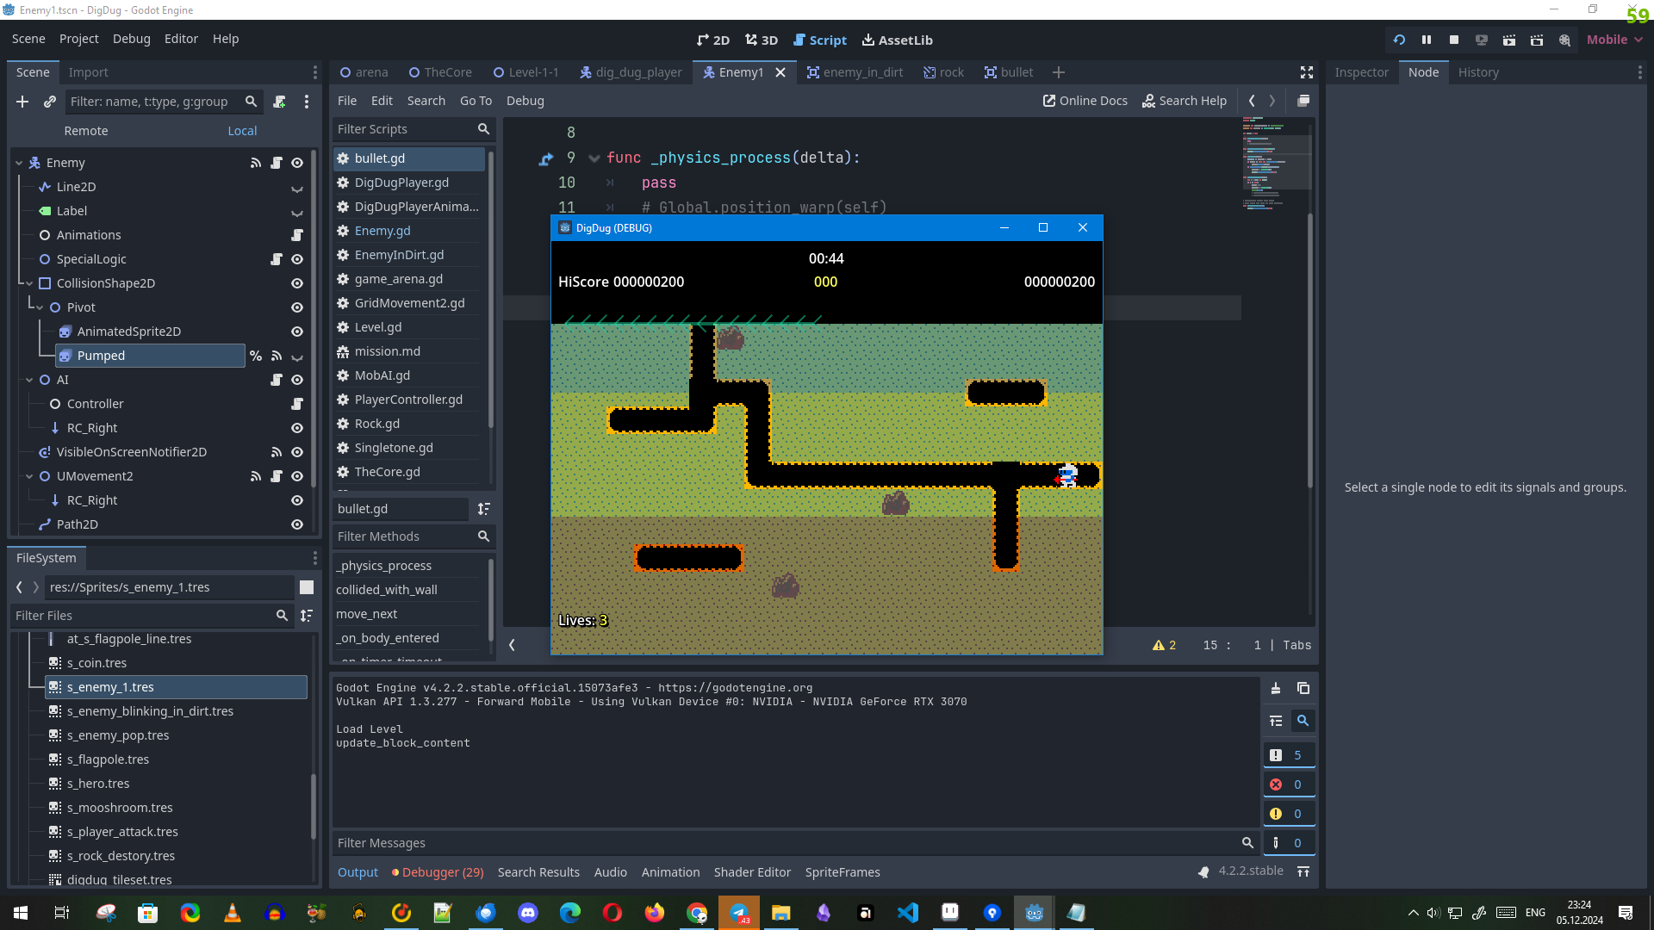
Task: Toggle standard messages filter showing 5
Action: pos(1289,755)
